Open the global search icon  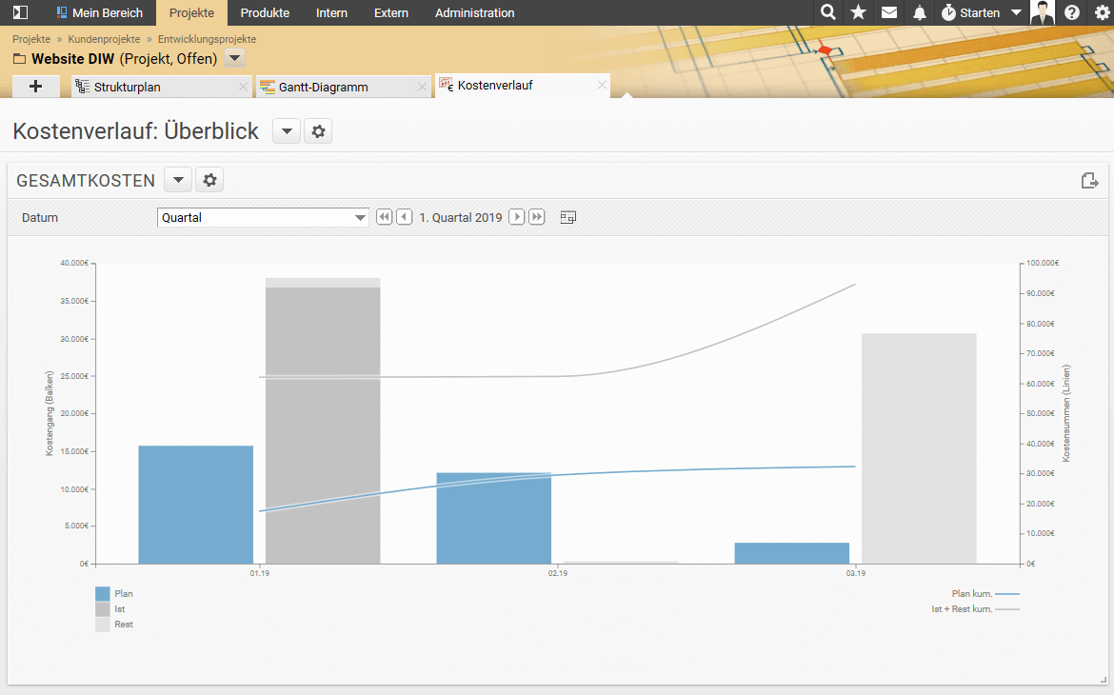coord(828,12)
